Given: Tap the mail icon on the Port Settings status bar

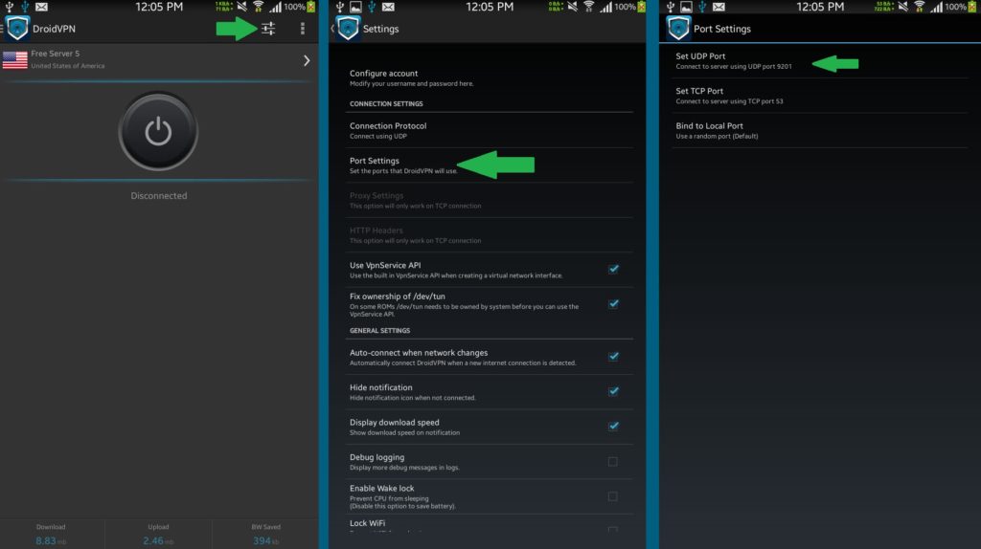Looking at the screenshot, I should click(719, 7).
